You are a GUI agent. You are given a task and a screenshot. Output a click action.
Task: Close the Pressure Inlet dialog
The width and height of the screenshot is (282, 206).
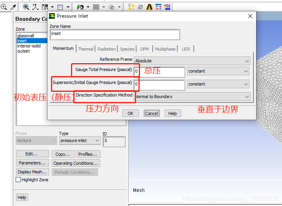pyautogui.click(x=250, y=16)
